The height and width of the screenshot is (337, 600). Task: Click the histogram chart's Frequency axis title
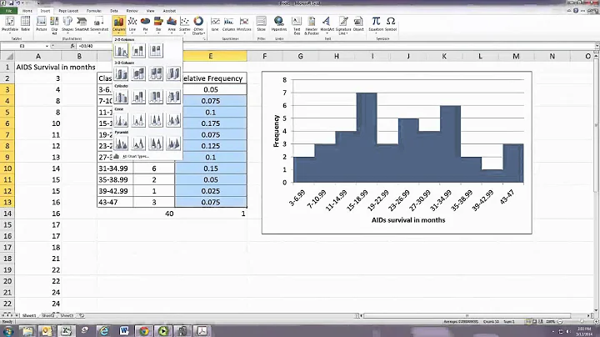(x=276, y=131)
